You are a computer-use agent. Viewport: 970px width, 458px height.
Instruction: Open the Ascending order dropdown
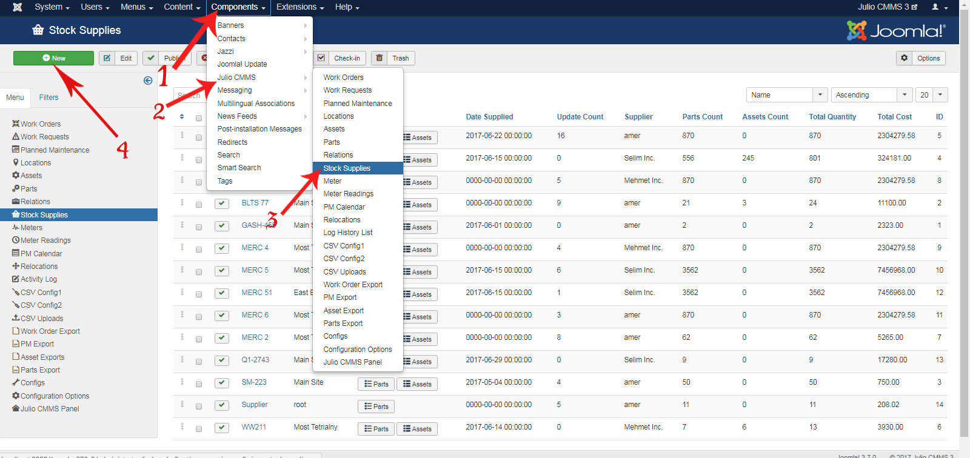(x=872, y=95)
